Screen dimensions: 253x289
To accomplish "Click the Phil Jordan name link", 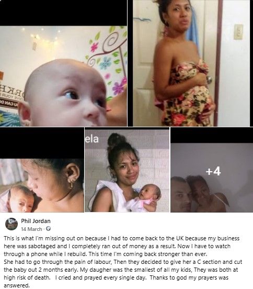I will coord(36,221).
